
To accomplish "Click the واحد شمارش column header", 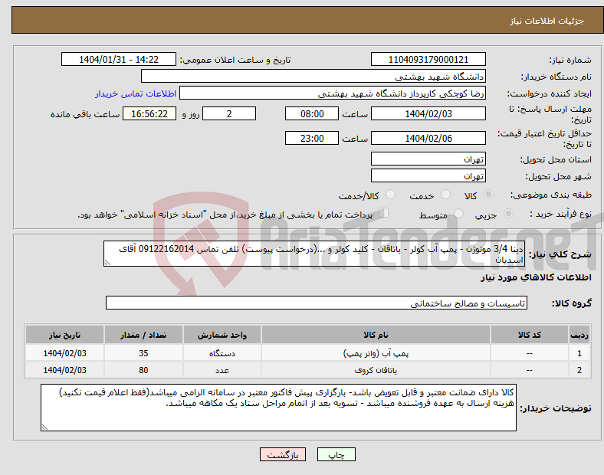I will pos(222,335).
